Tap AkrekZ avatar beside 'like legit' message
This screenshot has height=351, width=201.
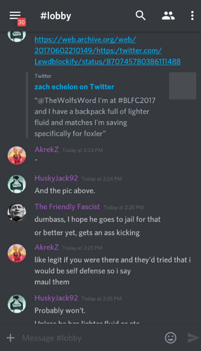pyautogui.click(x=17, y=253)
